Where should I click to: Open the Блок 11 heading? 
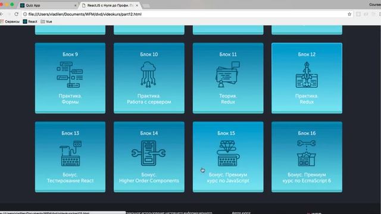(228, 54)
